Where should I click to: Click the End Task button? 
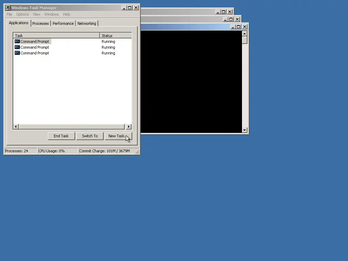(x=61, y=136)
